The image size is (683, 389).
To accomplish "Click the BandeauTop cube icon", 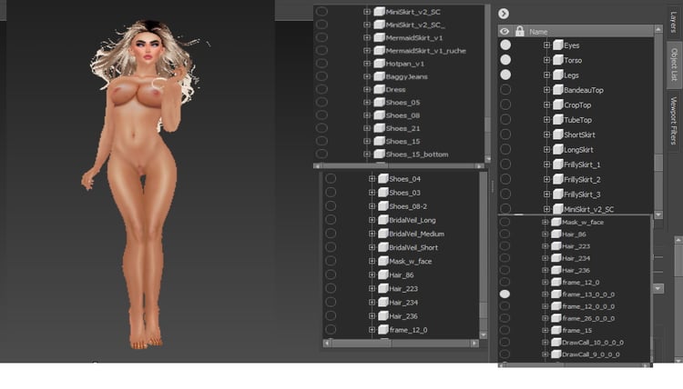I will [x=558, y=90].
